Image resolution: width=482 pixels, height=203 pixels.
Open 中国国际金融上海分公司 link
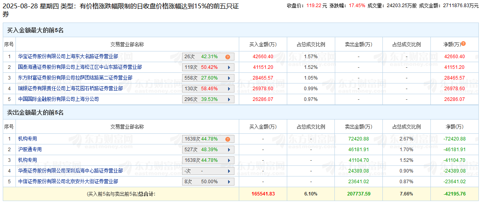[58, 99]
